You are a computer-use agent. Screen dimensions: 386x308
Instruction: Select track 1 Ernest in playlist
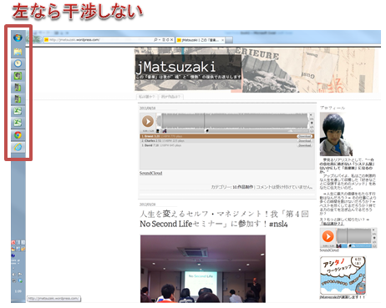[x=227, y=136]
